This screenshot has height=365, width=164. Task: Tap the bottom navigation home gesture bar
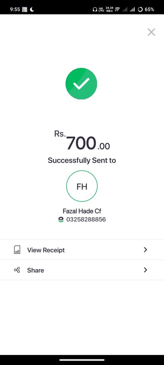coord(82,360)
